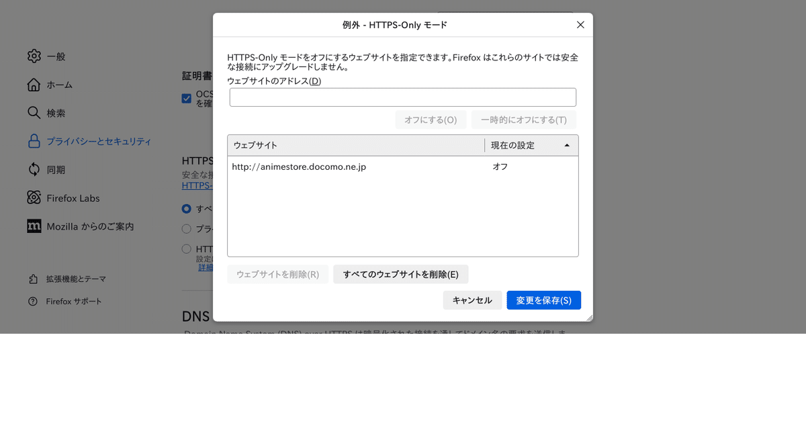The image size is (806, 421).
Task: Toggle the OCSP checkbox in background page
Action: (x=187, y=99)
